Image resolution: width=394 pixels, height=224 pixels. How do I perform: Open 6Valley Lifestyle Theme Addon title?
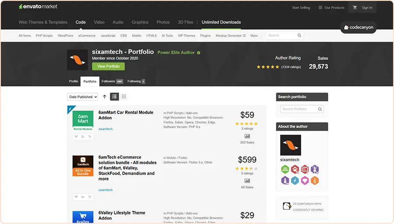pos(122,215)
